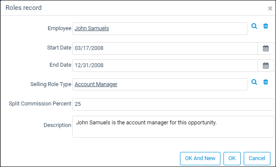
Task: Select the Split Commission Percent field
Action: pos(173,104)
